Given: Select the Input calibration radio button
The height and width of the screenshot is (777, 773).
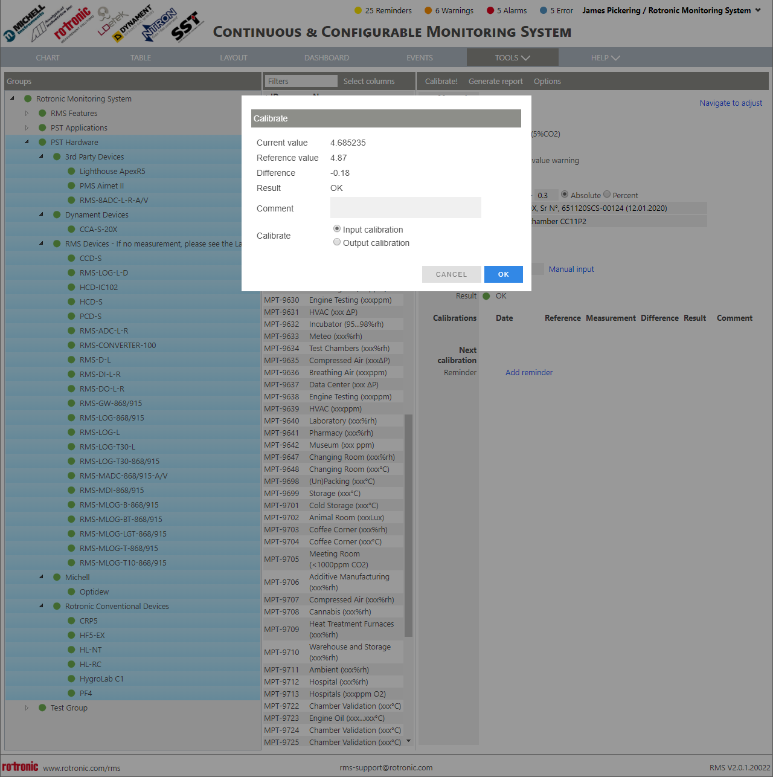Looking at the screenshot, I should pos(337,229).
